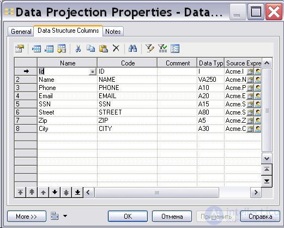Click the vertical scrollbar down arrow
This screenshot has height=228, width=284.
(x=267, y=158)
